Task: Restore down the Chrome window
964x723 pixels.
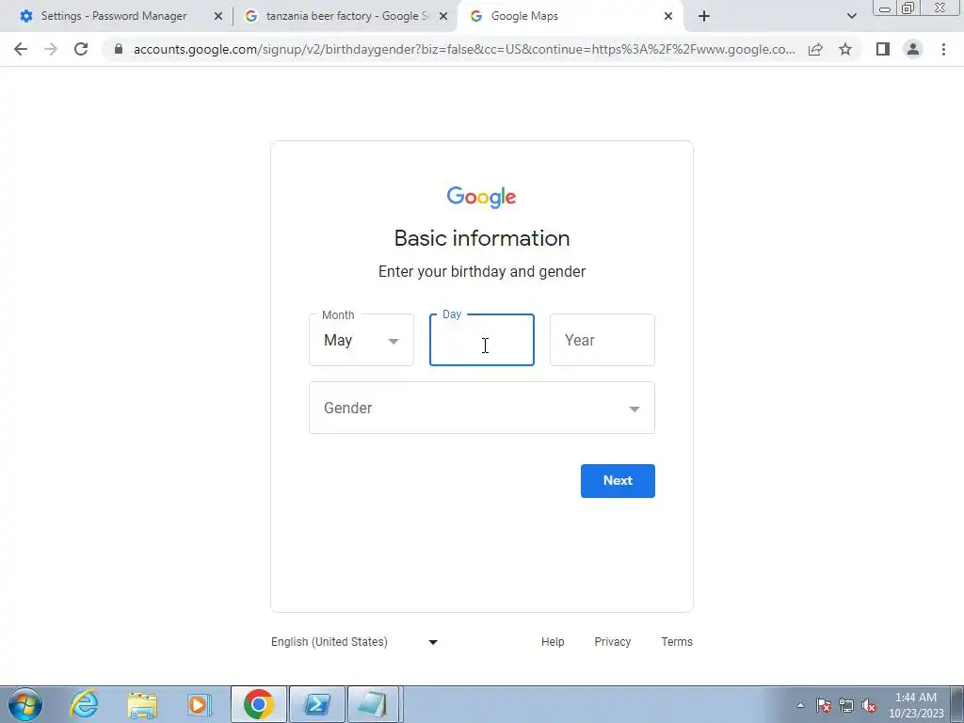Action: point(908,8)
